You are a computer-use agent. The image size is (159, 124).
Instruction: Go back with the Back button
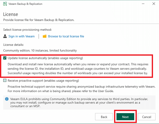[x=104, y=117]
